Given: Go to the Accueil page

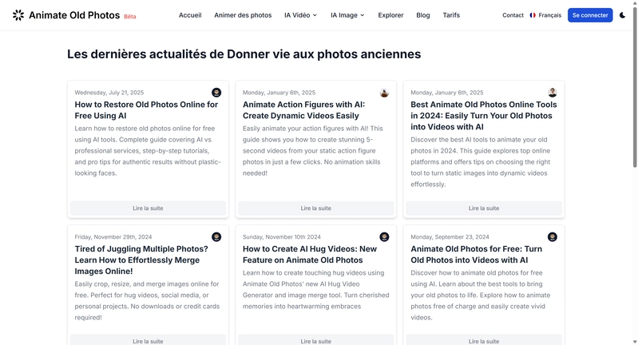Looking at the screenshot, I should (190, 15).
